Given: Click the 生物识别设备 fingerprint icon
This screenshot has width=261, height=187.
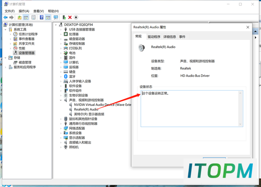Looking at the screenshot, I should 66,95.
